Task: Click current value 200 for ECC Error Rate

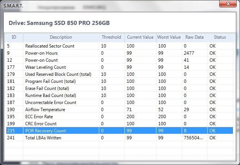Action: pos(130,116)
